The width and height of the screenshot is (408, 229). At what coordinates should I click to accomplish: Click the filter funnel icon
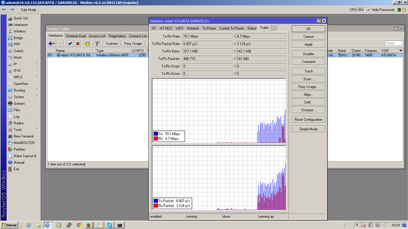tap(97, 44)
